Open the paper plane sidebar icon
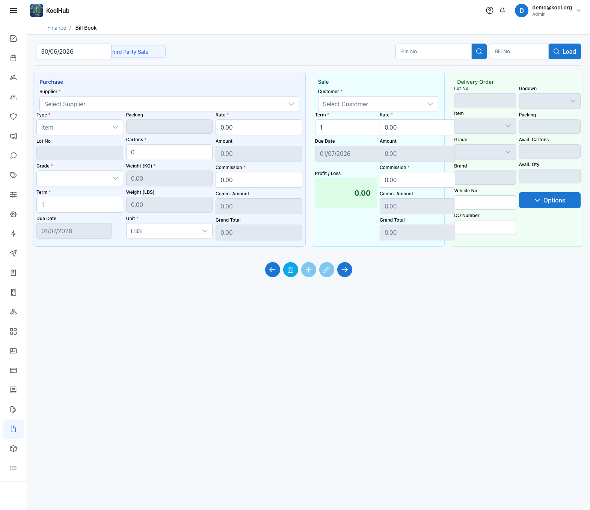Viewport: 590px width, 510px height. point(14,253)
